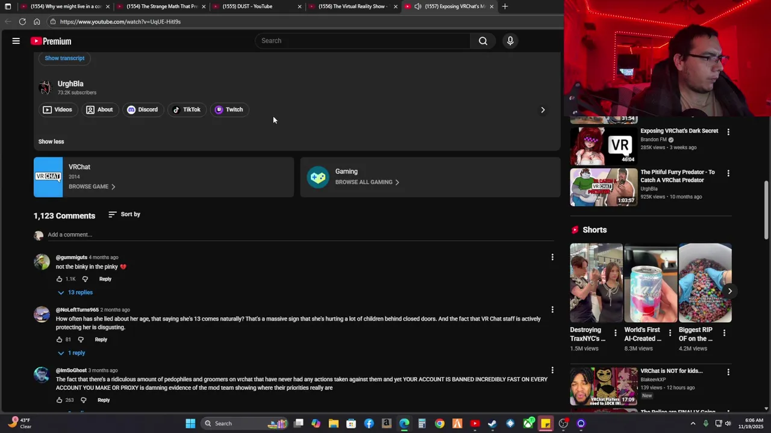Click the address bar URL
The height and width of the screenshot is (433, 771).
click(x=120, y=22)
